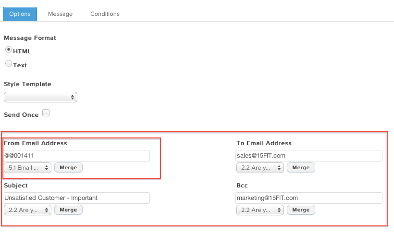Image resolution: width=394 pixels, height=248 pixels.
Task: Open the merge dropdown under To Email Address
Action: coord(260,168)
